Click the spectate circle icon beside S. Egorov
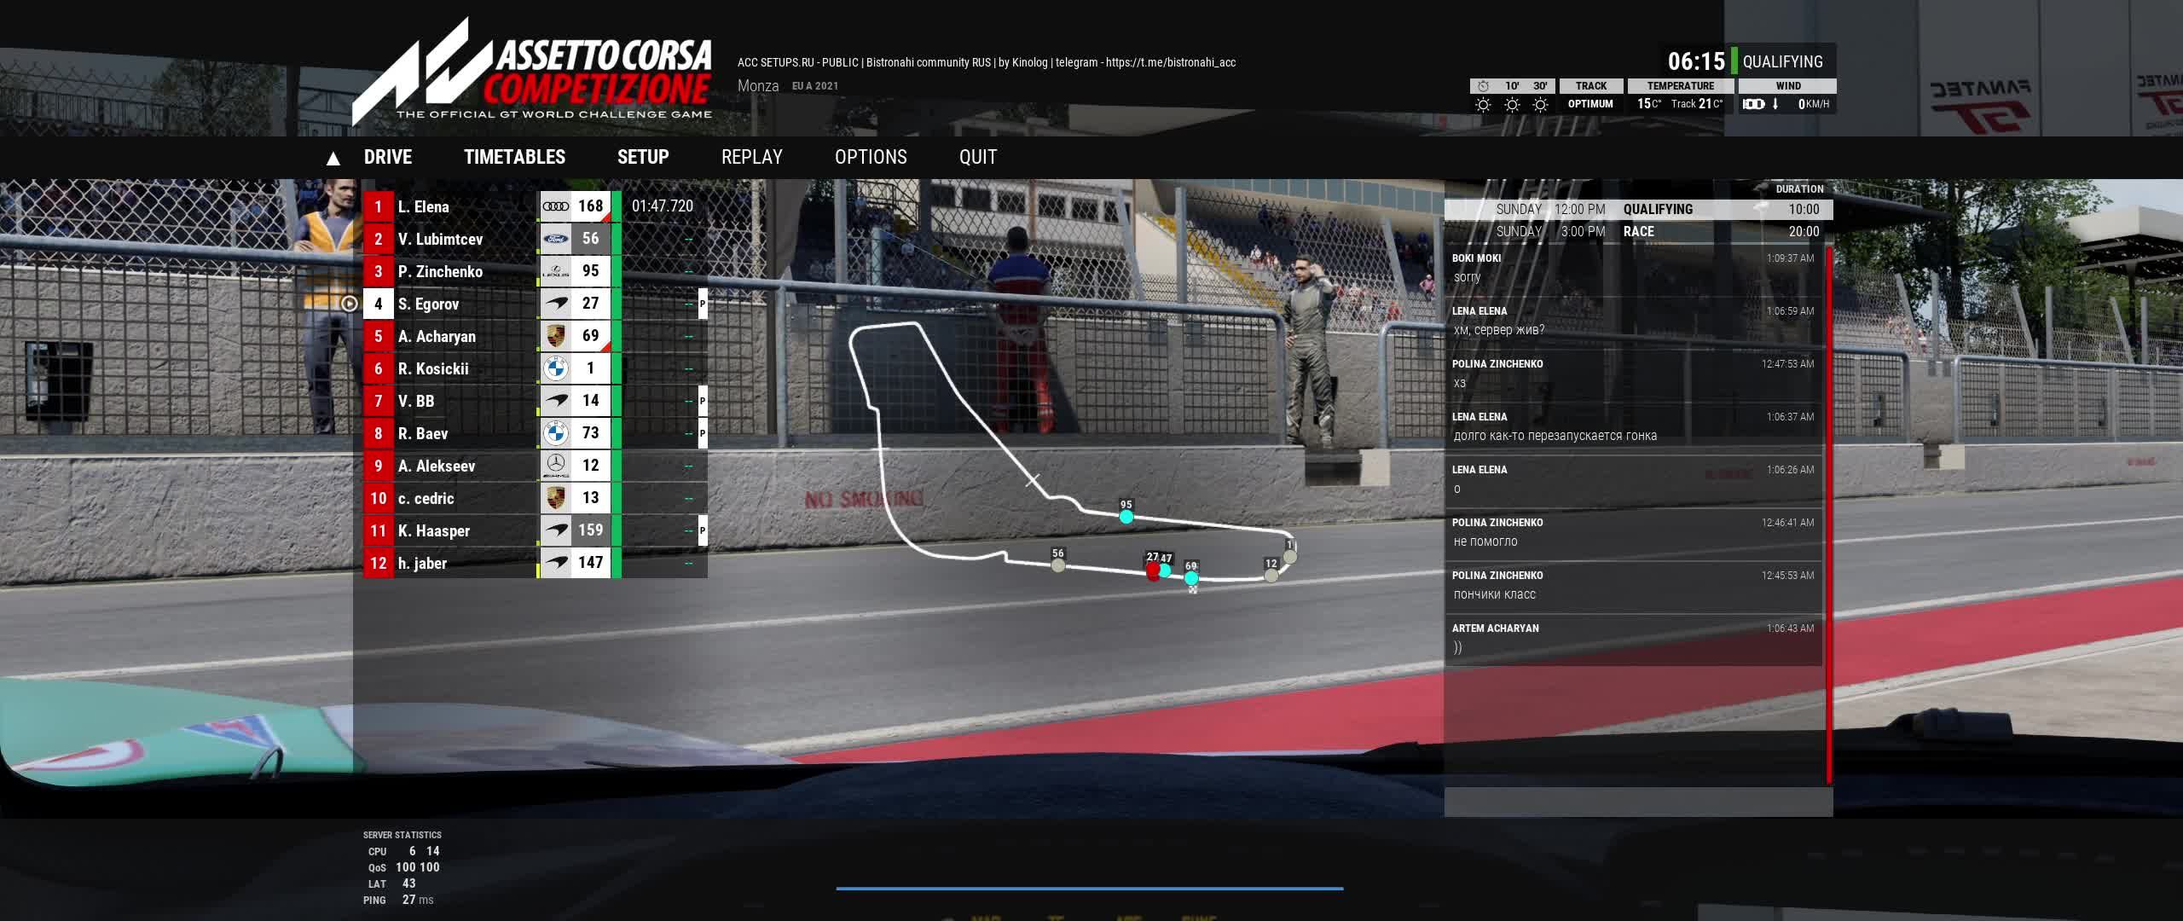Image resolution: width=2183 pixels, height=921 pixels. (x=349, y=304)
